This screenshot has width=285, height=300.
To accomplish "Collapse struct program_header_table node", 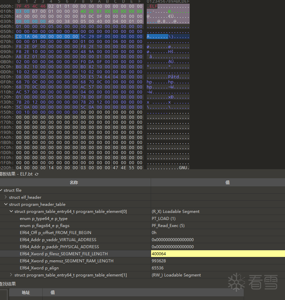I will 6,204.
